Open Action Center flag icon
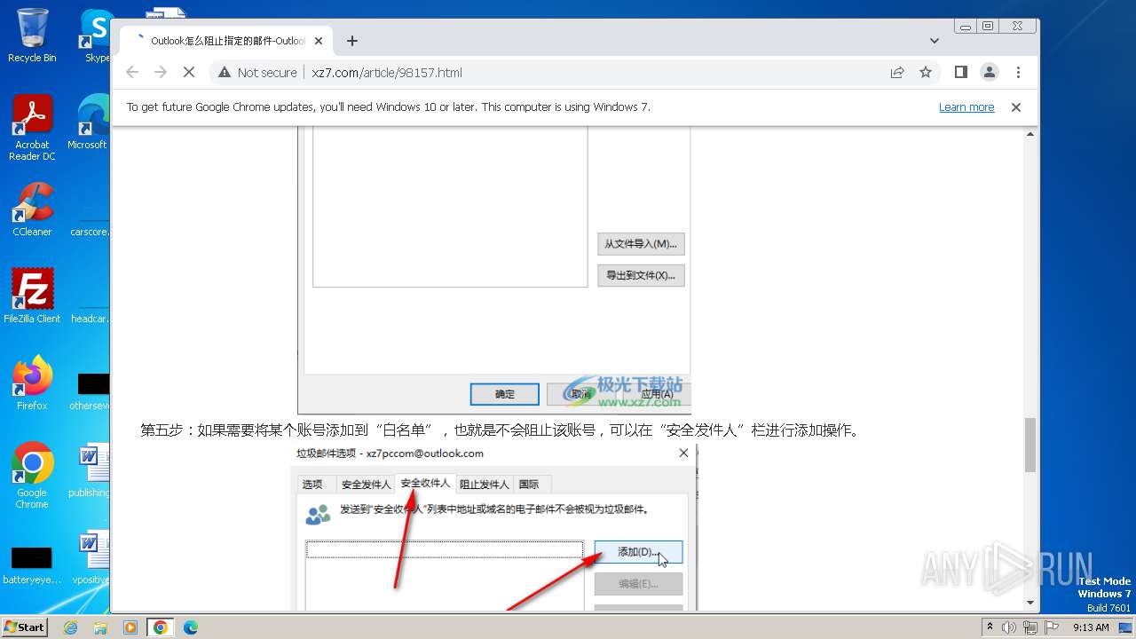The width and height of the screenshot is (1136, 639). tap(1050, 627)
